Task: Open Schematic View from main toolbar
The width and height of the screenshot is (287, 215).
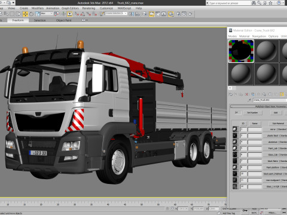Action: [x=164, y=14]
